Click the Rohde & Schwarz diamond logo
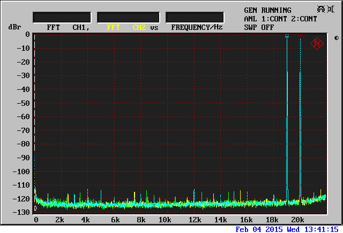The width and height of the screenshot is (343, 233). click(x=317, y=44)
